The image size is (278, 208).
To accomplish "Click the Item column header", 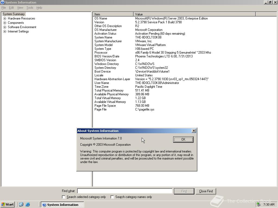I will (x=113, y=14).
